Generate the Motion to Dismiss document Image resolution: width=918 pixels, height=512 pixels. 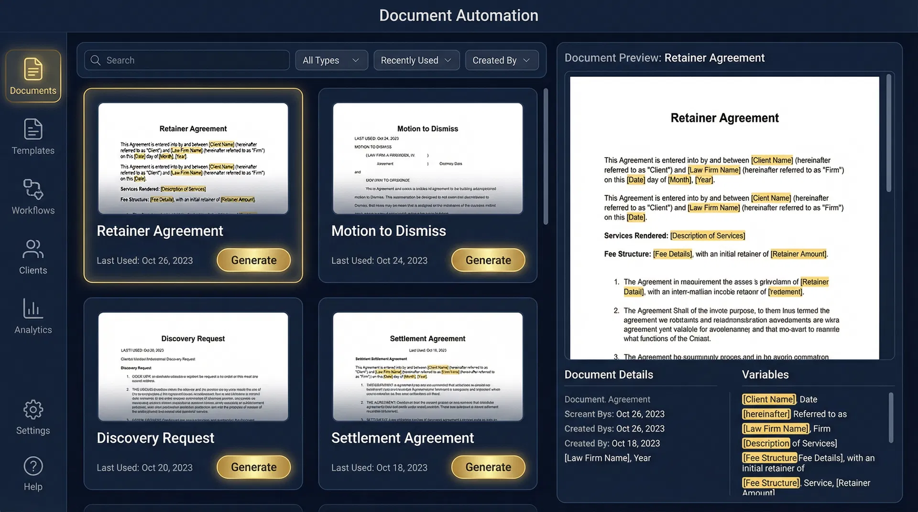tap(488, 260)
